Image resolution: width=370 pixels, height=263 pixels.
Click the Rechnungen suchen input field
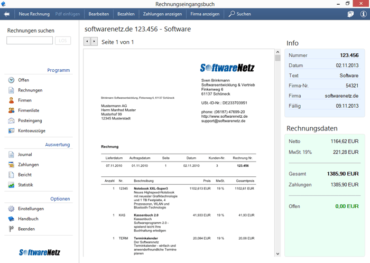pos(30,41)
